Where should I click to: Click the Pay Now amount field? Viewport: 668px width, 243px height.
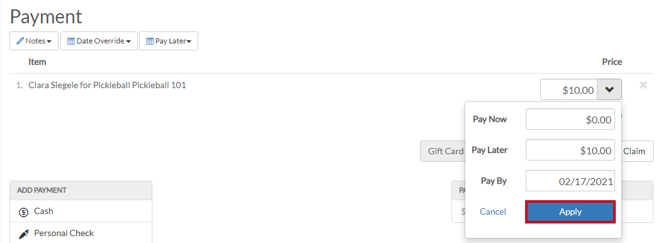tap(570, 119)
